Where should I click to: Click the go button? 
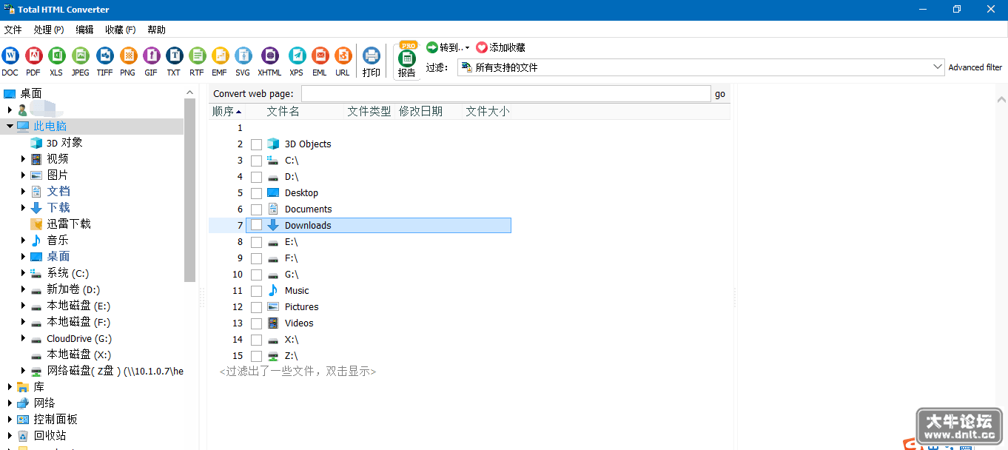click(720, 94)
